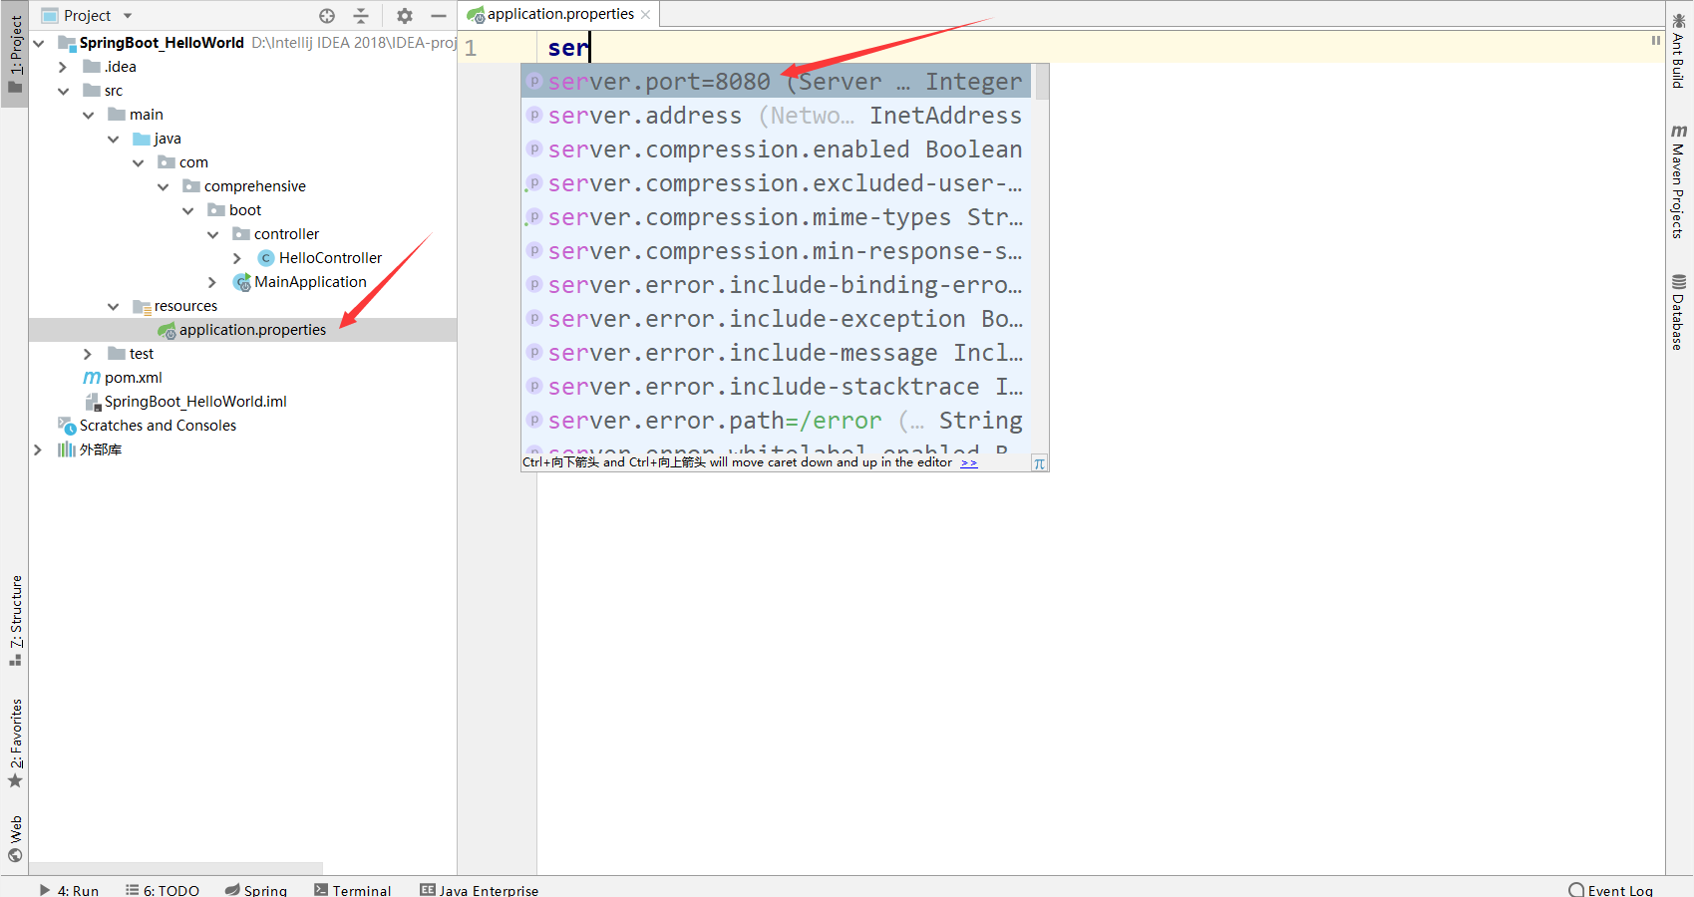Image resolution: width=1694 pixels, height=897 pixels.
Task: Expand the test folder
Action: pyautogui.click(x=88, y=354)
